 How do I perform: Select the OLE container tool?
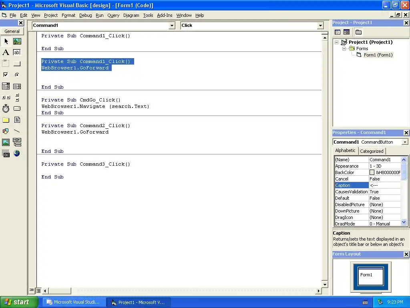tap(6, 153)
